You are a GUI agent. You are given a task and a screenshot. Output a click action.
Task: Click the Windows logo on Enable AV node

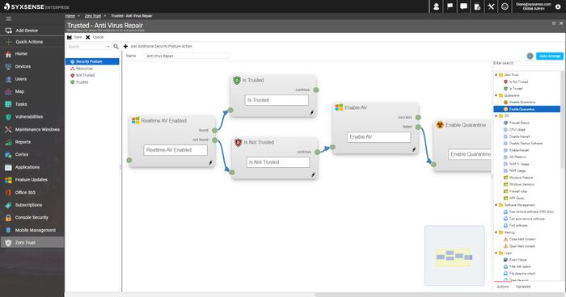[339, 107]
